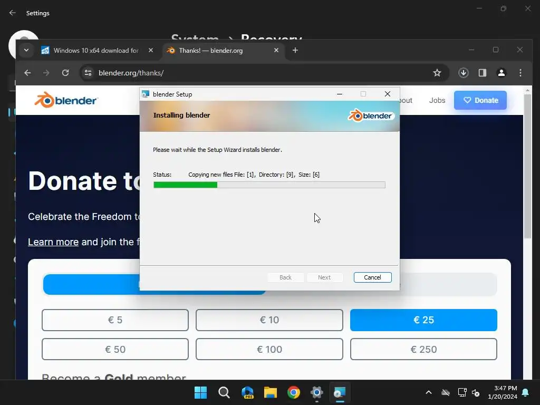The height and width of the screenshot is (405, 540).
Task: Open the clock showing 3:47 PM
Action: pos(503,392)
